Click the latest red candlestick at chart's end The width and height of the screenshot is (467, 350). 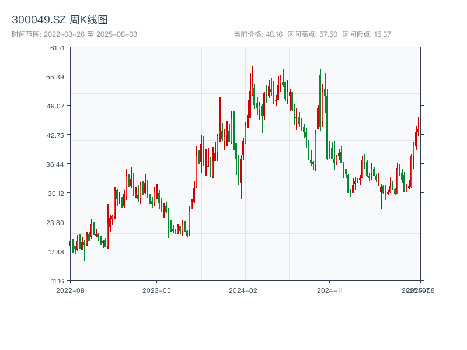421,118
